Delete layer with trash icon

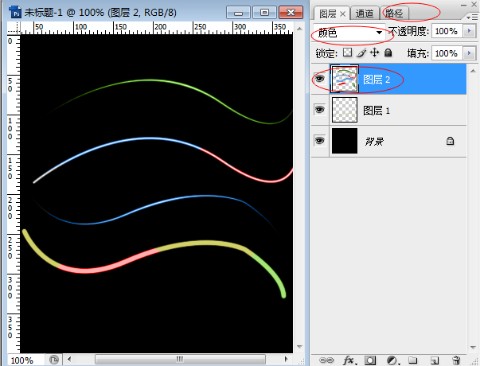456,360
